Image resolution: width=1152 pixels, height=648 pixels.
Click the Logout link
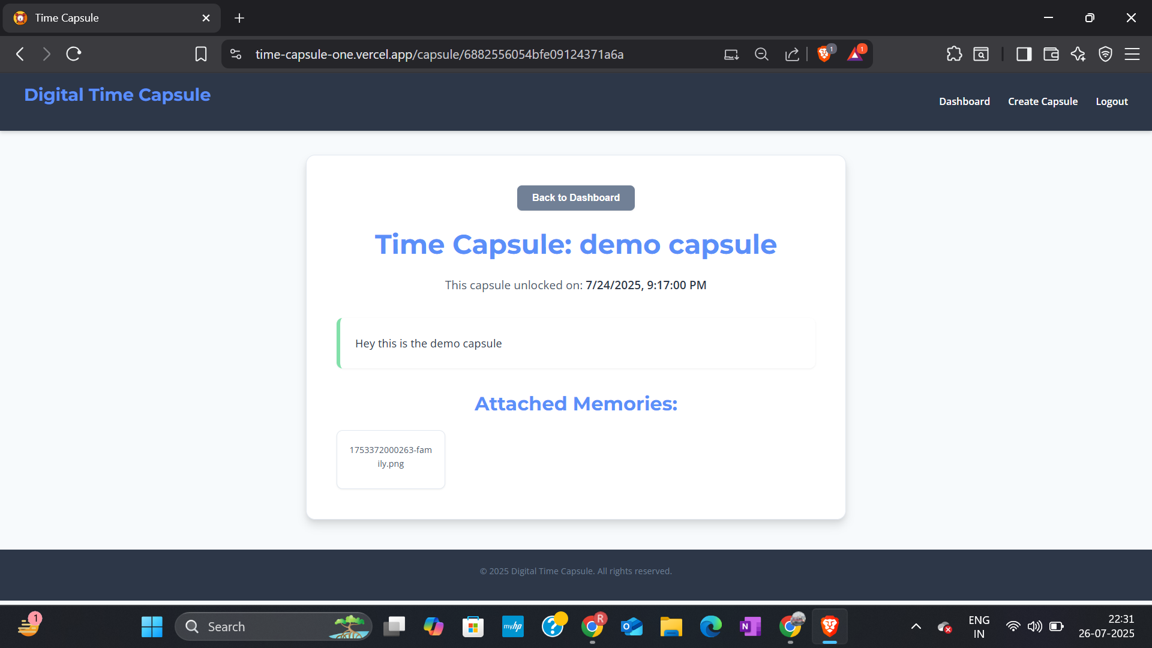coord(1112,101)
